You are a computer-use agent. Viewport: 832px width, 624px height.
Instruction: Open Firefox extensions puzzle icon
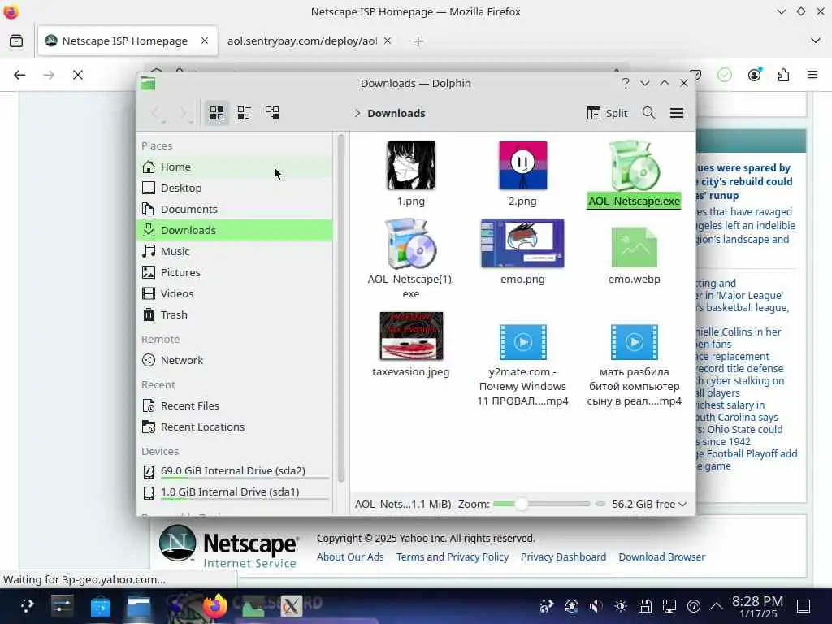click(783, 75)
